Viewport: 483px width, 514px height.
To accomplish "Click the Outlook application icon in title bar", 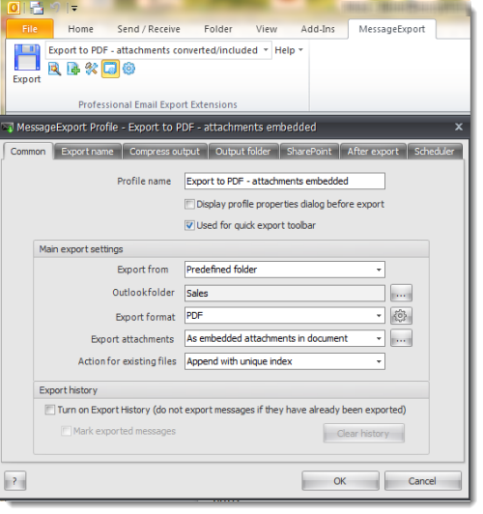I will [14, 7].
